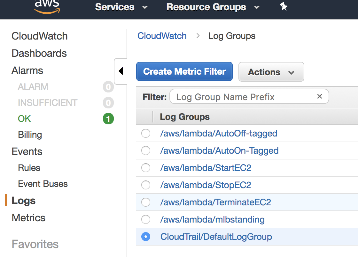This screenshot has height=257, width=358.
Task: Open the /aws/lambda/TerminateEC2 log group link
Action: (x=215, y=202)
